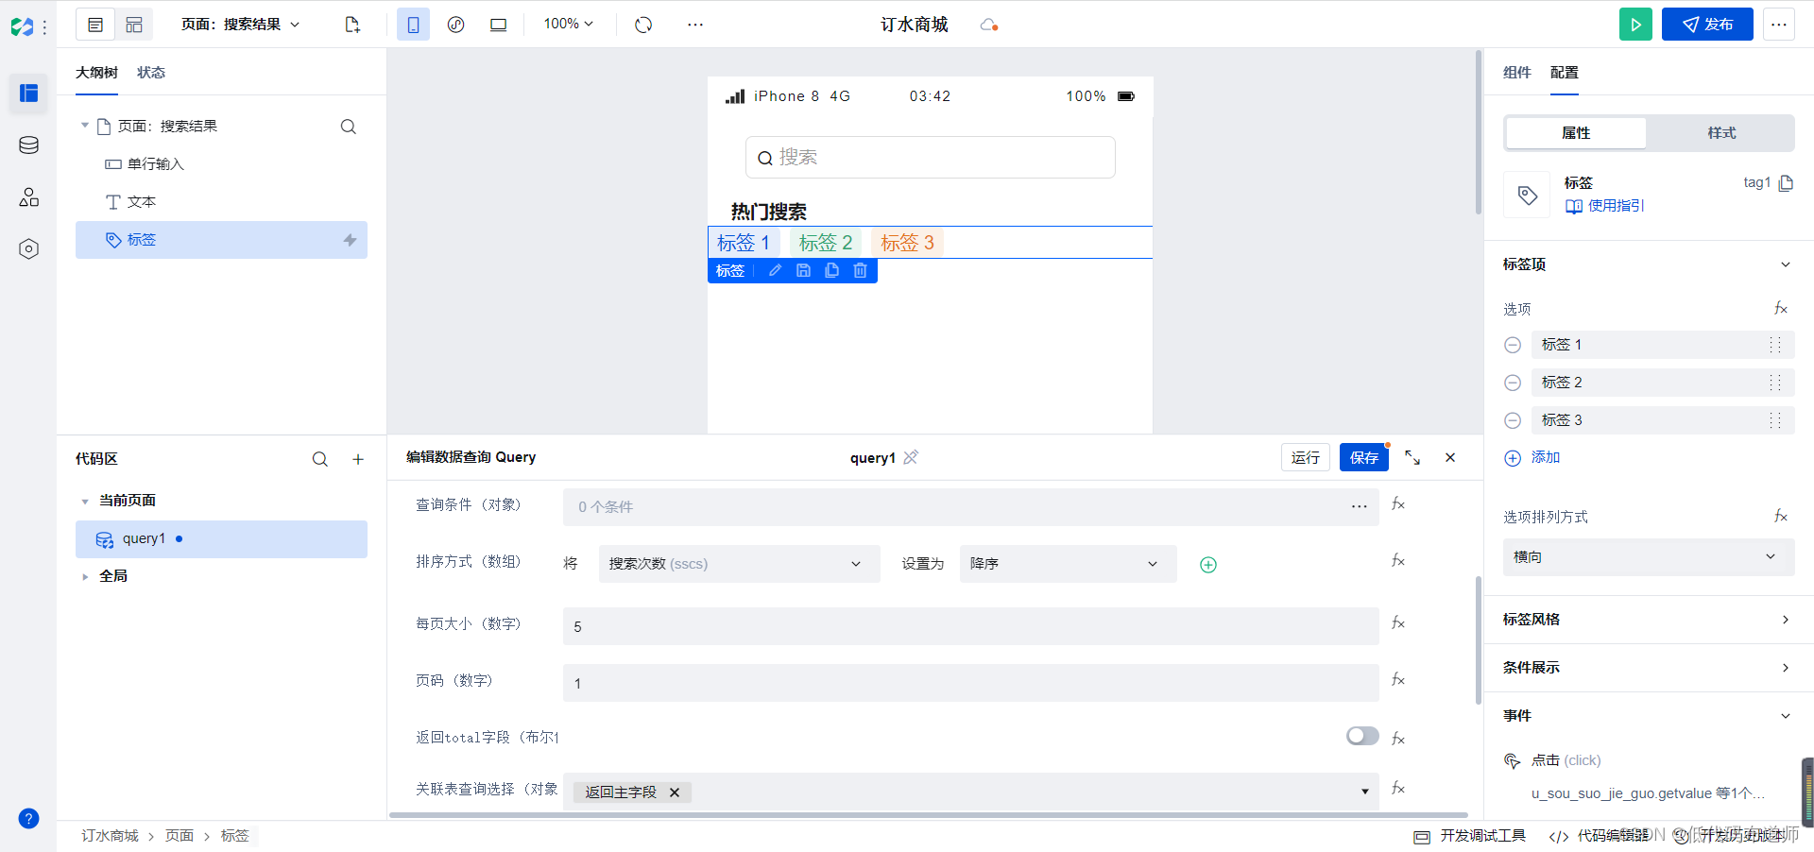Open the pages panel in left sidebar

click(28, 93)
